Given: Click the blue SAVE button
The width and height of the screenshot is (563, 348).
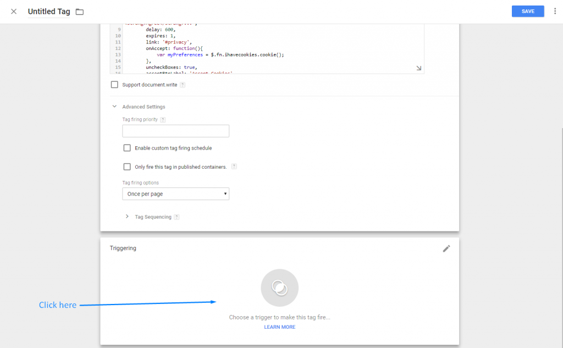Looking at the screenshot, I should 528,11.
